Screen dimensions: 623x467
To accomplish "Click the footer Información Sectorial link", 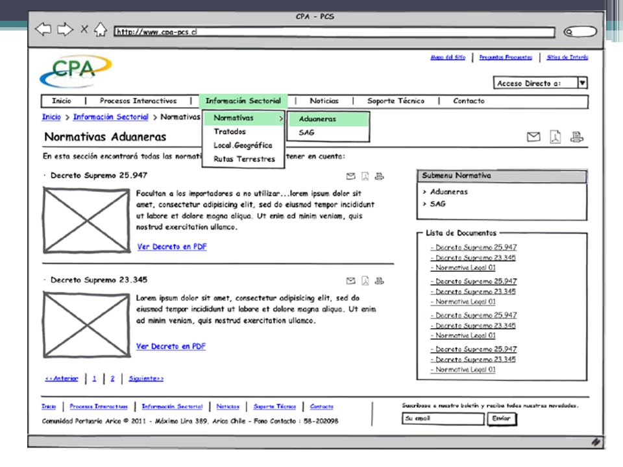I will coord(172,406).
